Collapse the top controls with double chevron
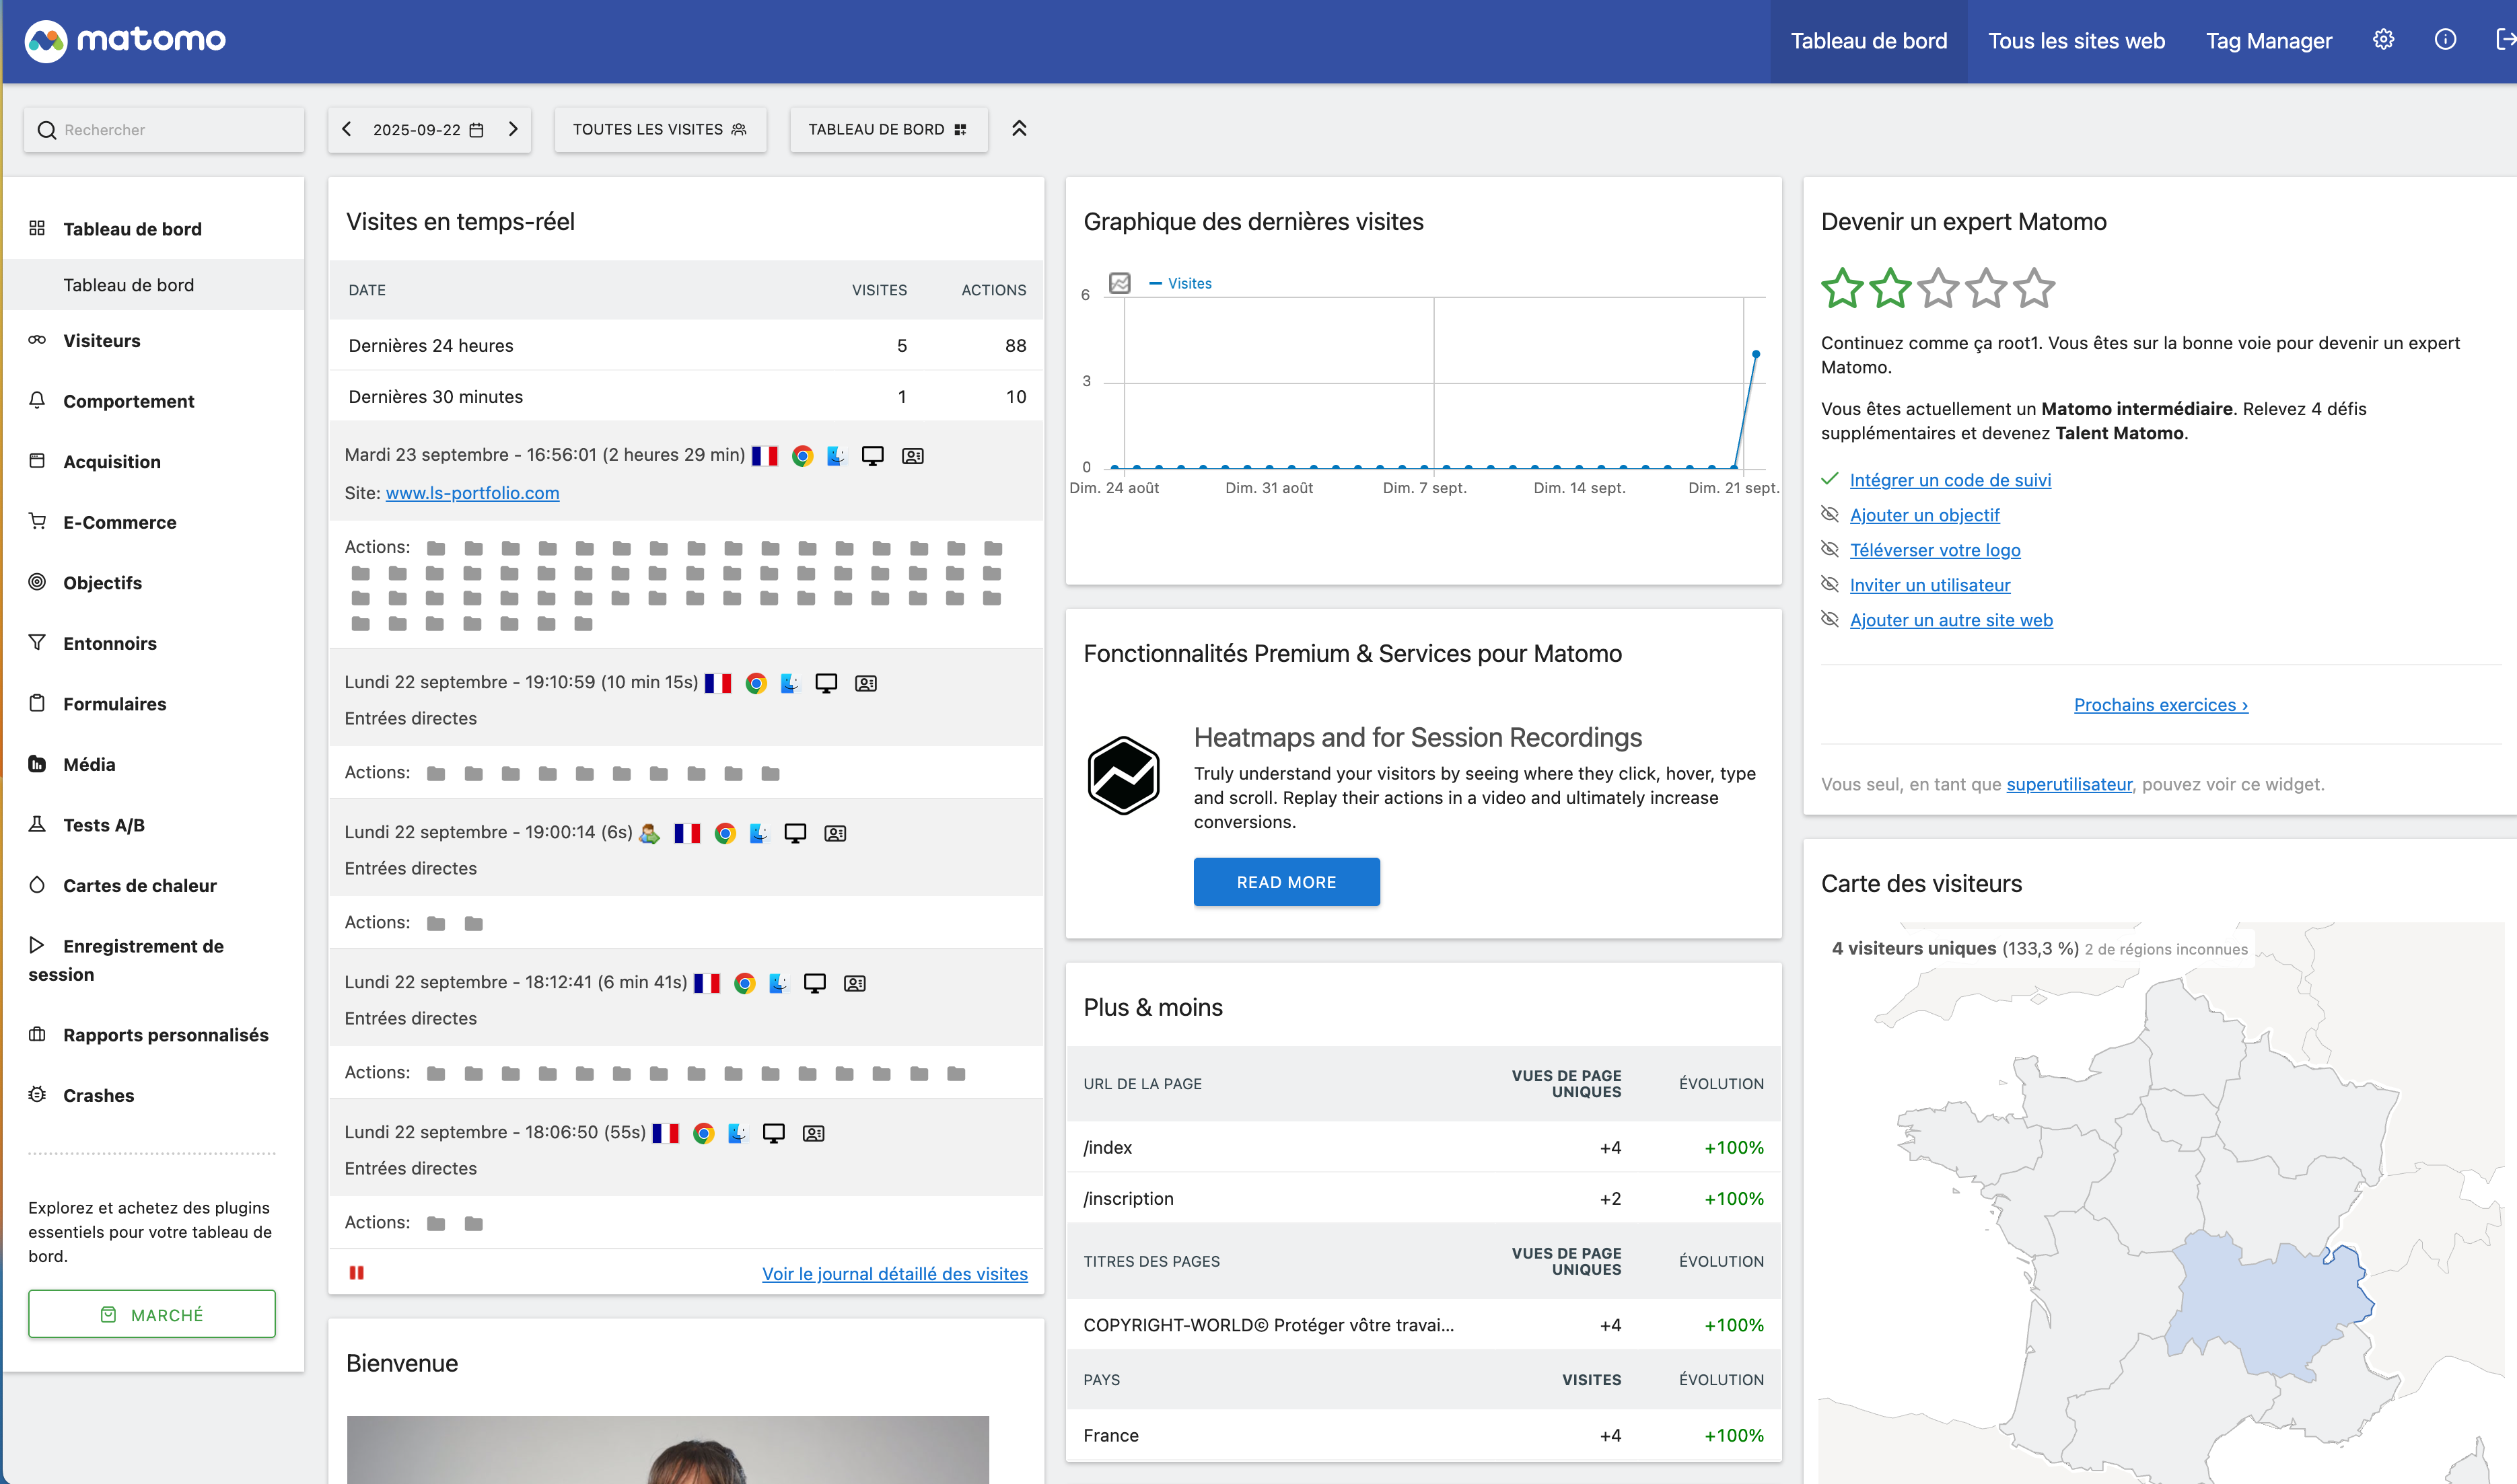The width and height of the screenshot is (2517, 1484). [1020, 128]
